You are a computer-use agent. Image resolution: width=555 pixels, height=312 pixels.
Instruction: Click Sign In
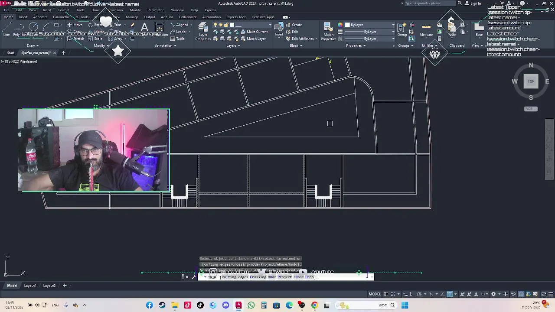(x=473, y=3)
